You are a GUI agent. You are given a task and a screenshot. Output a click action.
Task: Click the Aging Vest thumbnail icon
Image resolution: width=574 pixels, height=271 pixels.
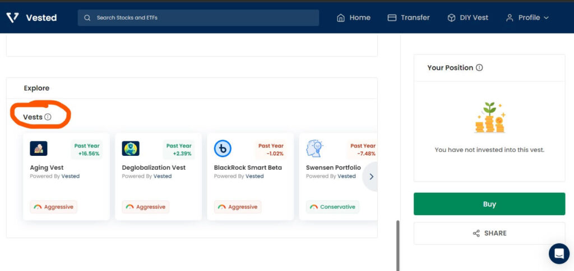pyautogui.click(x=39, y=149)
